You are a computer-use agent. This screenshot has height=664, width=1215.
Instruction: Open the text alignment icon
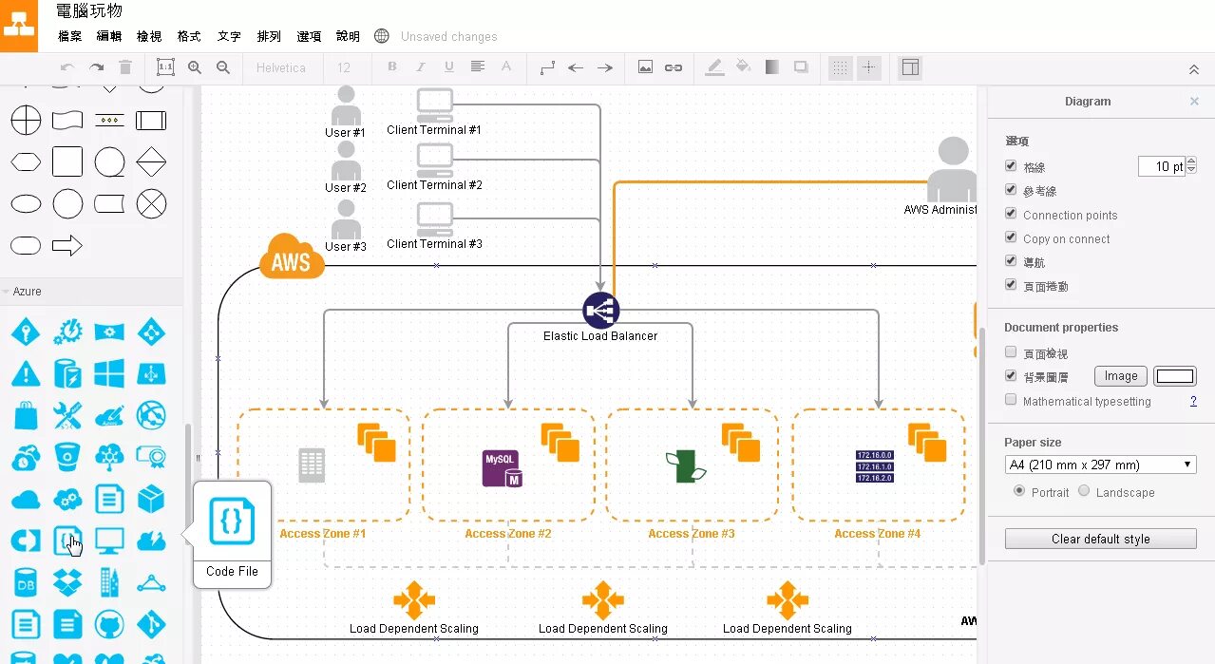tap(478, 67)
